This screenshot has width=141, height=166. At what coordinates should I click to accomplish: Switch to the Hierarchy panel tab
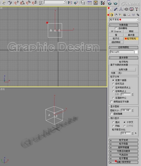(x=121, y=9)
